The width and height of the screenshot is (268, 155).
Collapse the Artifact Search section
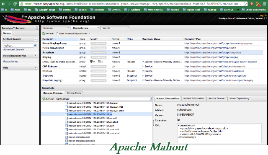click(36, 39)
